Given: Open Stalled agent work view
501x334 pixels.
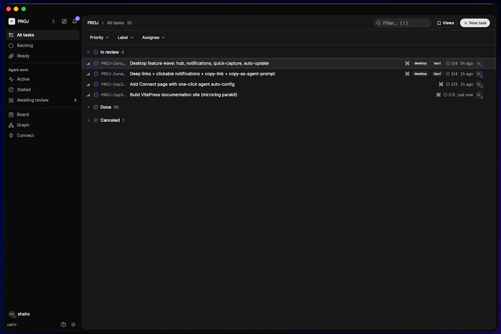Looking at the screenshot, I should click(43, 90).
